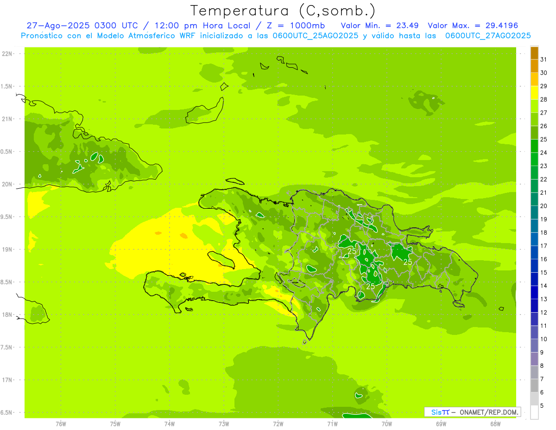556x430 pixels.
Task: Click the legend label "20"
Action: (x=543, y=206)
